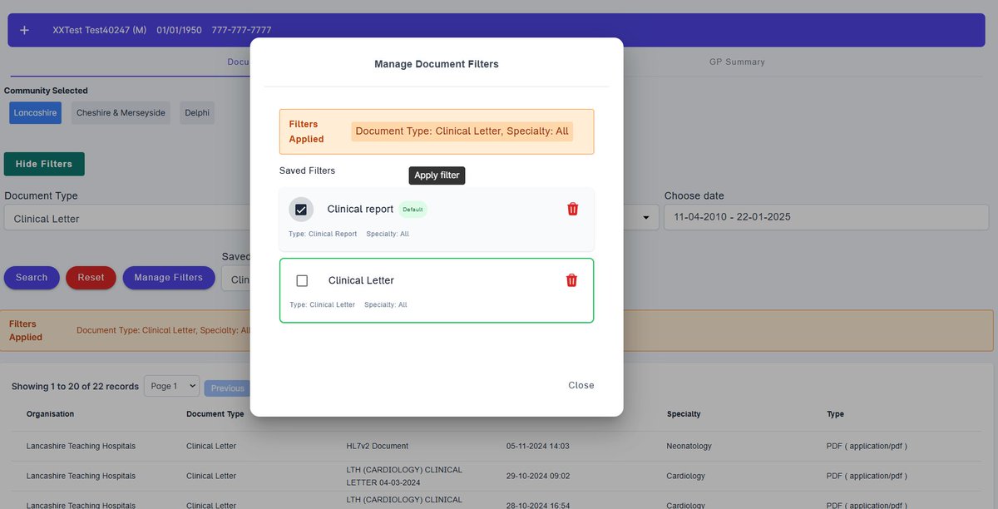Delete the Clinical report saved filter
Screen dimensions: 998x509
point(572,209)
